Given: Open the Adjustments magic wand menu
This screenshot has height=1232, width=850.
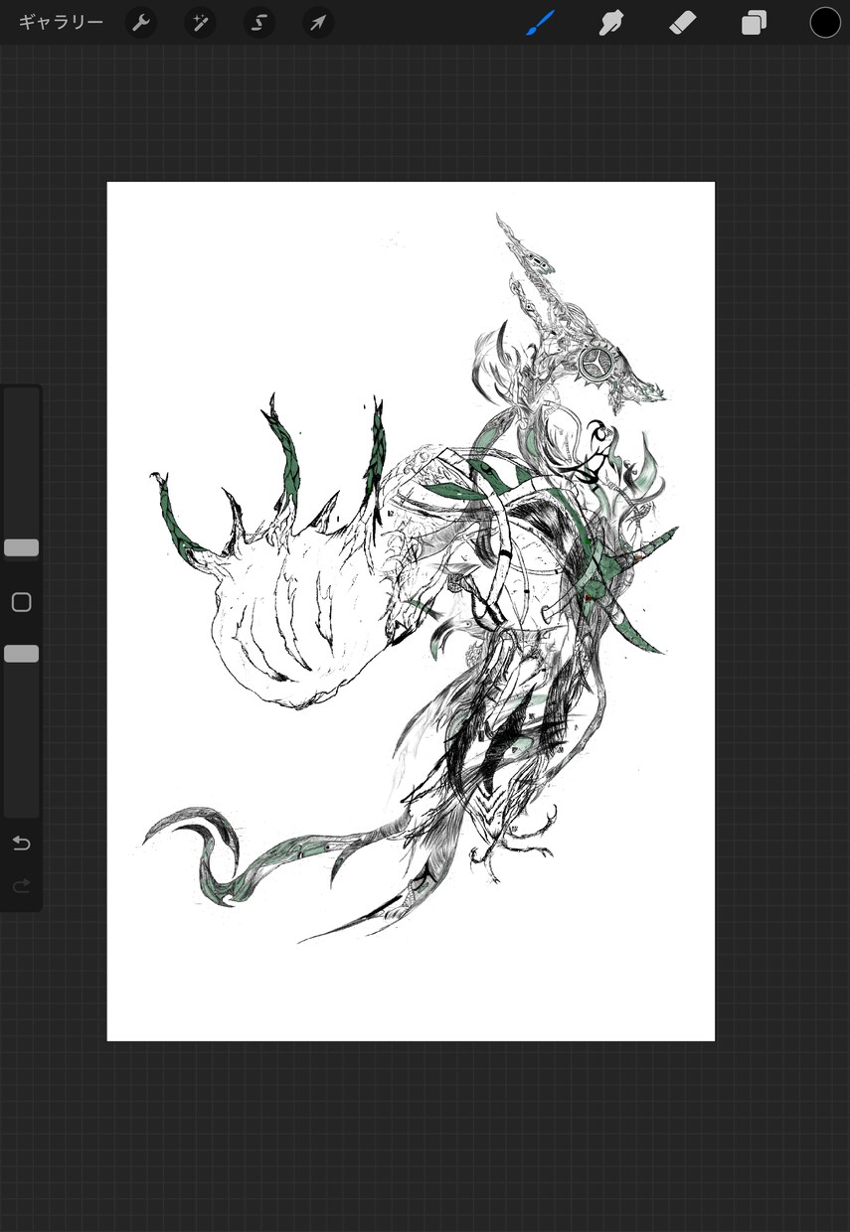Looking at the screenshot, I should point(200,22).
